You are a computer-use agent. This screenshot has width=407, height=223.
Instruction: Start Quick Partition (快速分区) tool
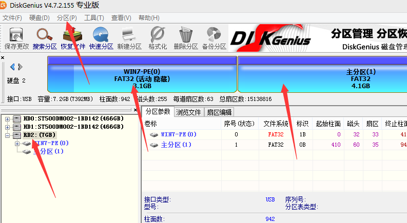click(101, 38)
